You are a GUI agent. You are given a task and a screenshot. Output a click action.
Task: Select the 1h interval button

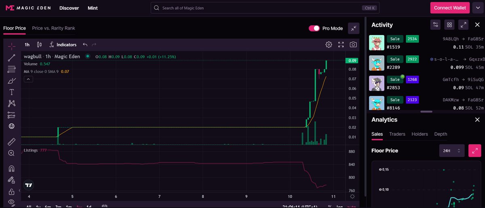pos(27,44)
